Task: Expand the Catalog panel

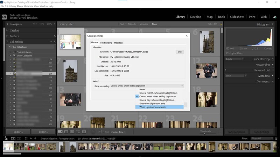Action: [x=7, y=30]
